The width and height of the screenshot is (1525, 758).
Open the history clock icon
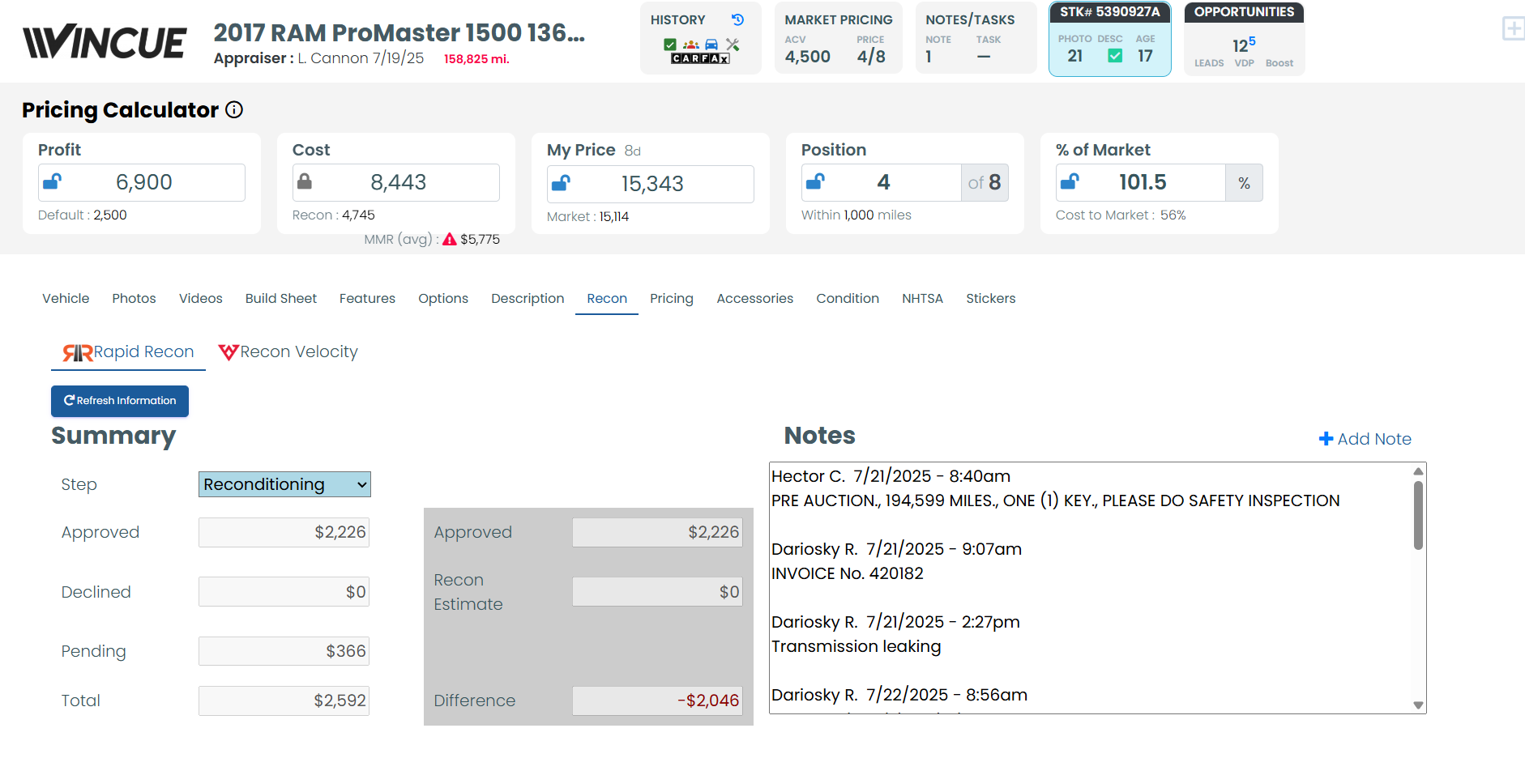point(737,19)
